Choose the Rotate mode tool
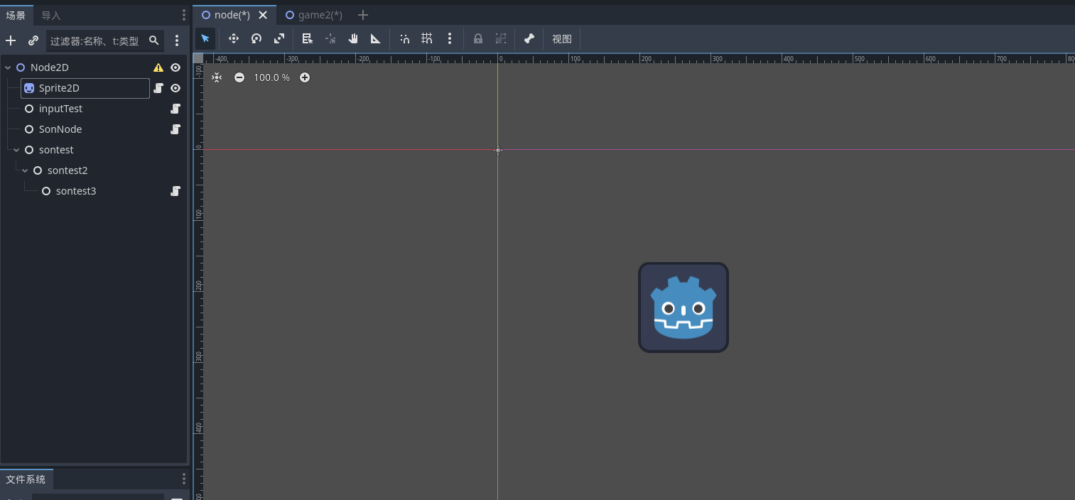This screenshot has width=1075, height=500. click(256, 38)
